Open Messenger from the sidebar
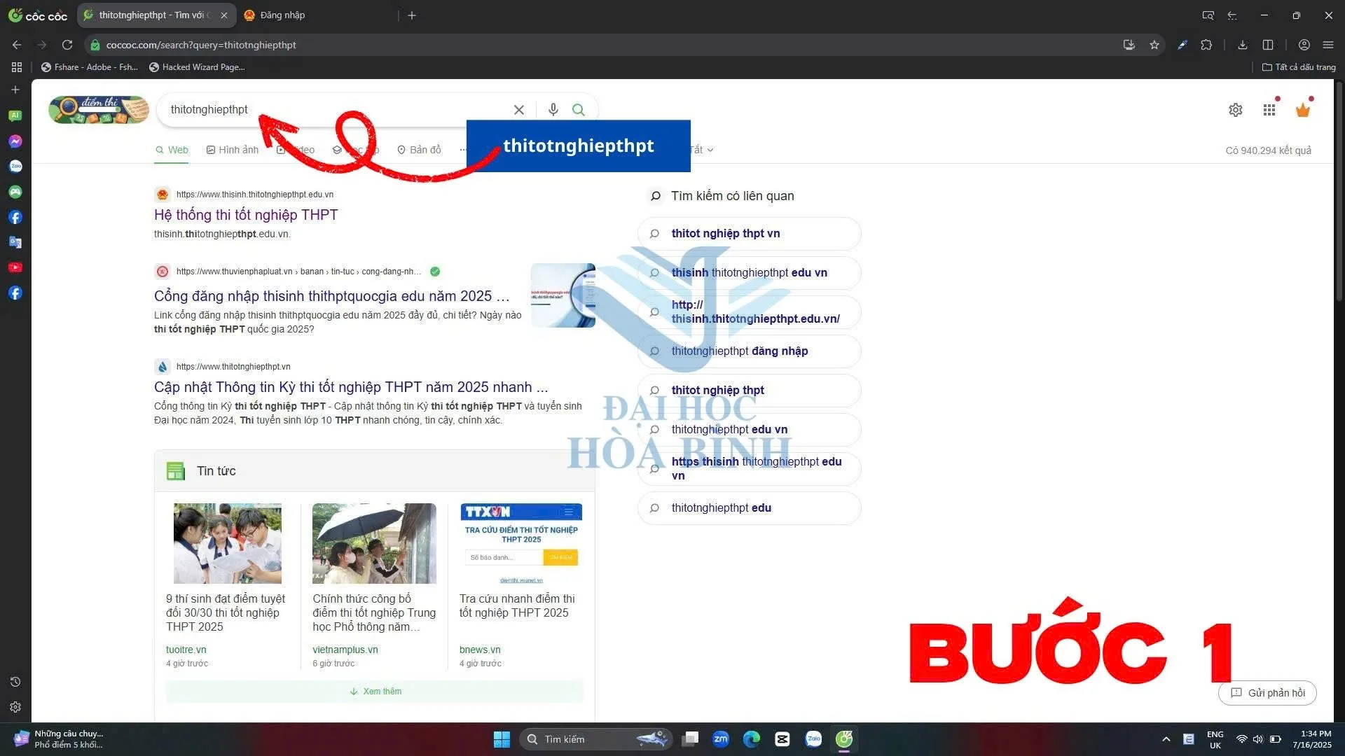 coord(15,141)
